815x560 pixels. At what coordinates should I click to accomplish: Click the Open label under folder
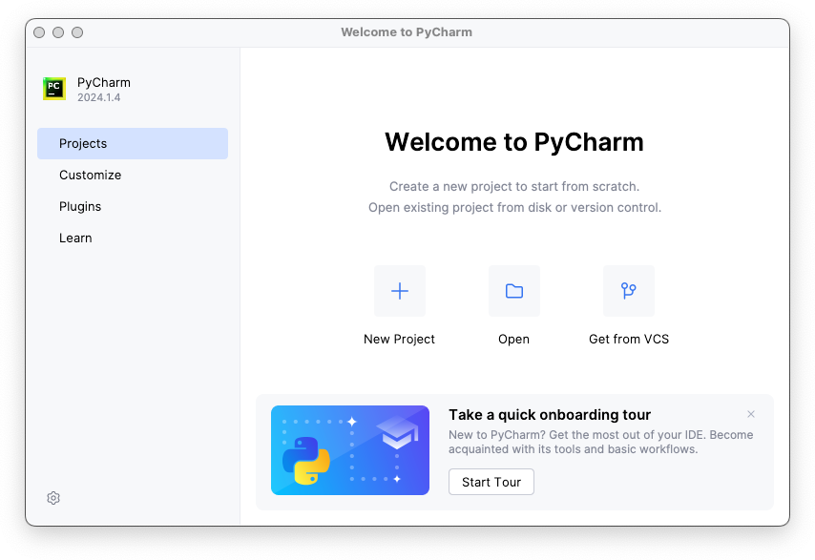click(x=514, y=340)
